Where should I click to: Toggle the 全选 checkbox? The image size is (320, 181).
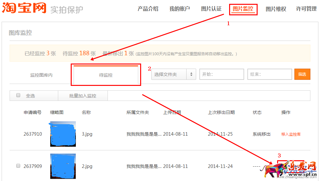(18, 95)
